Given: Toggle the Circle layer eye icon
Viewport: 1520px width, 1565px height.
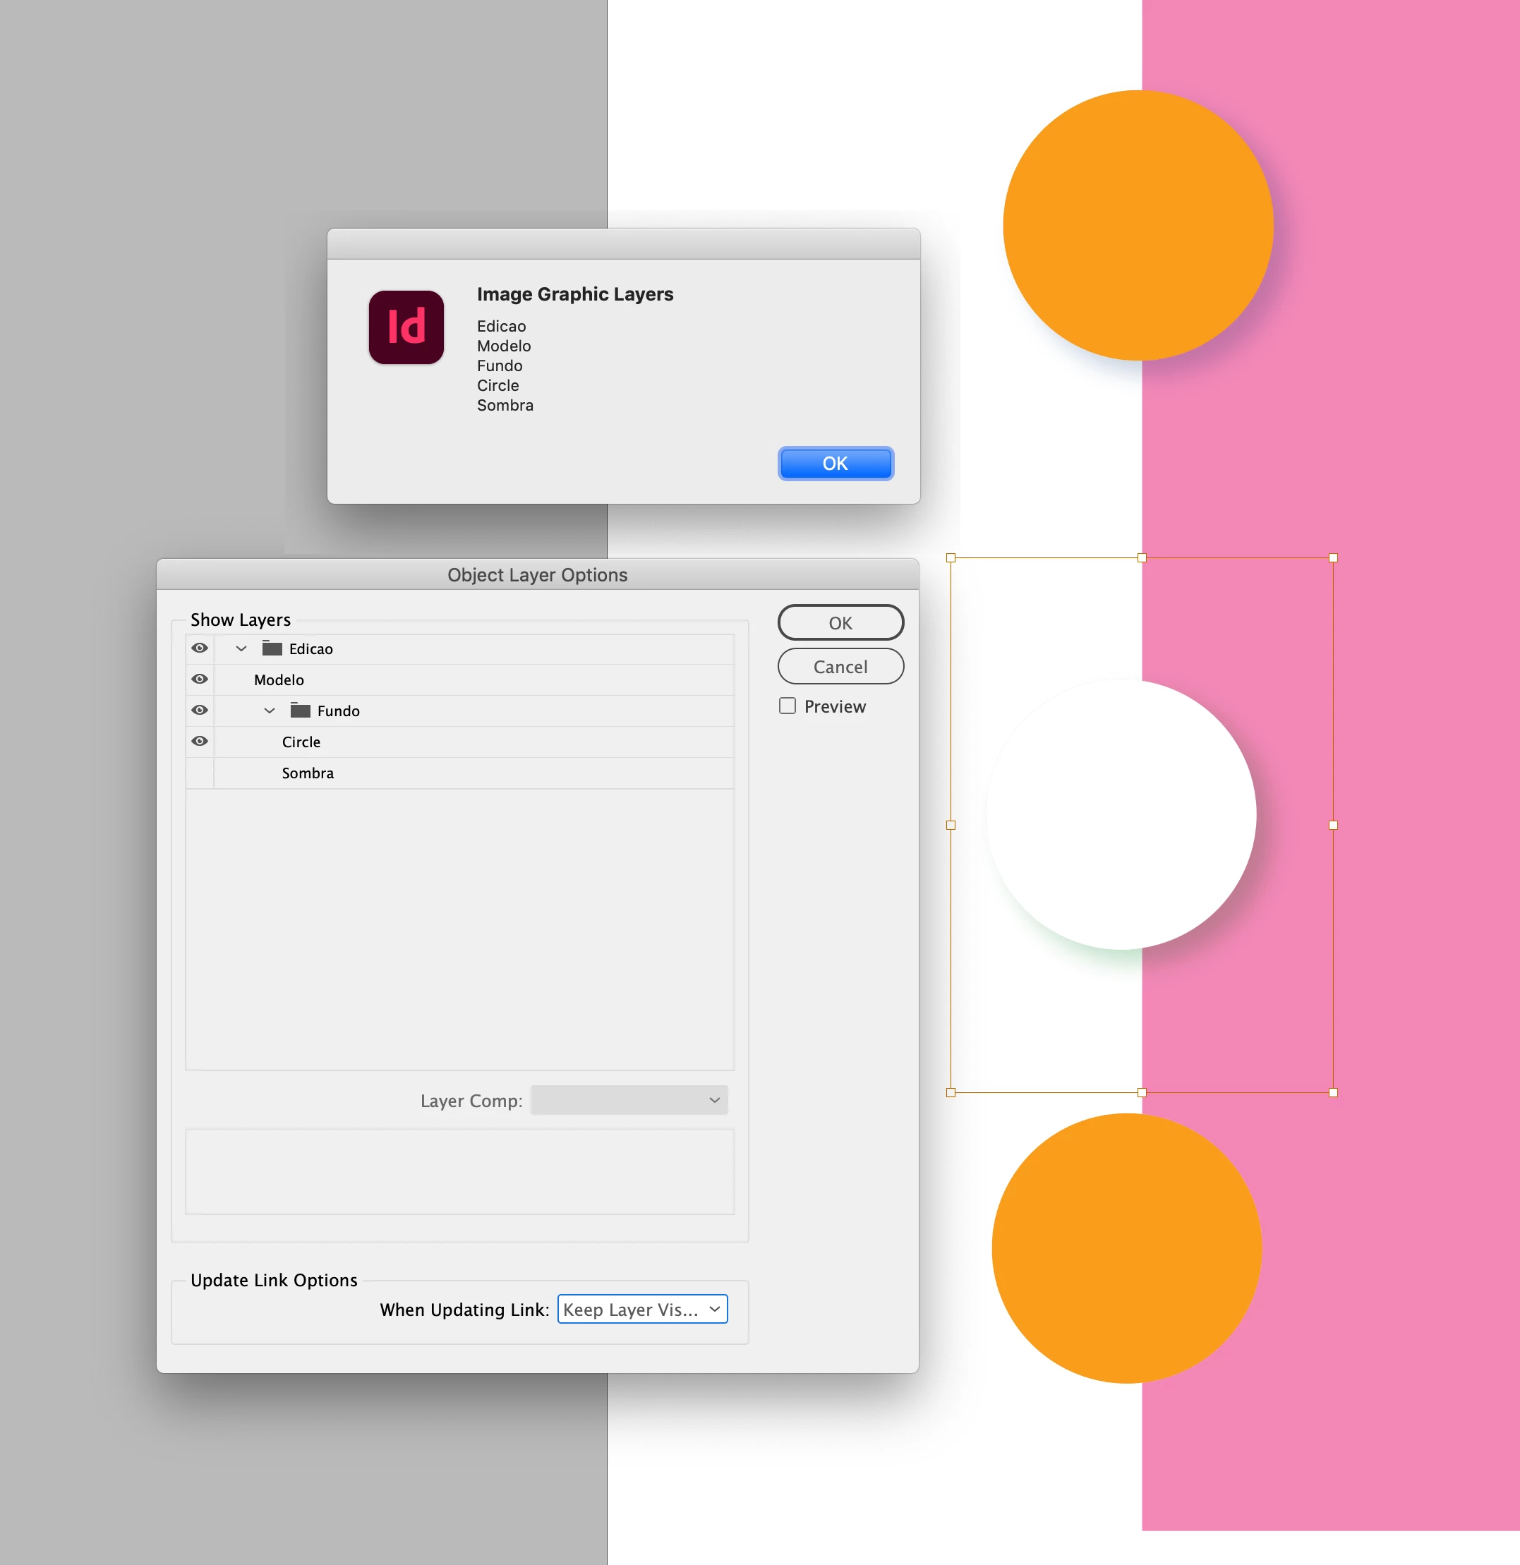Looking at the screenshot, I should click(200, 741).
